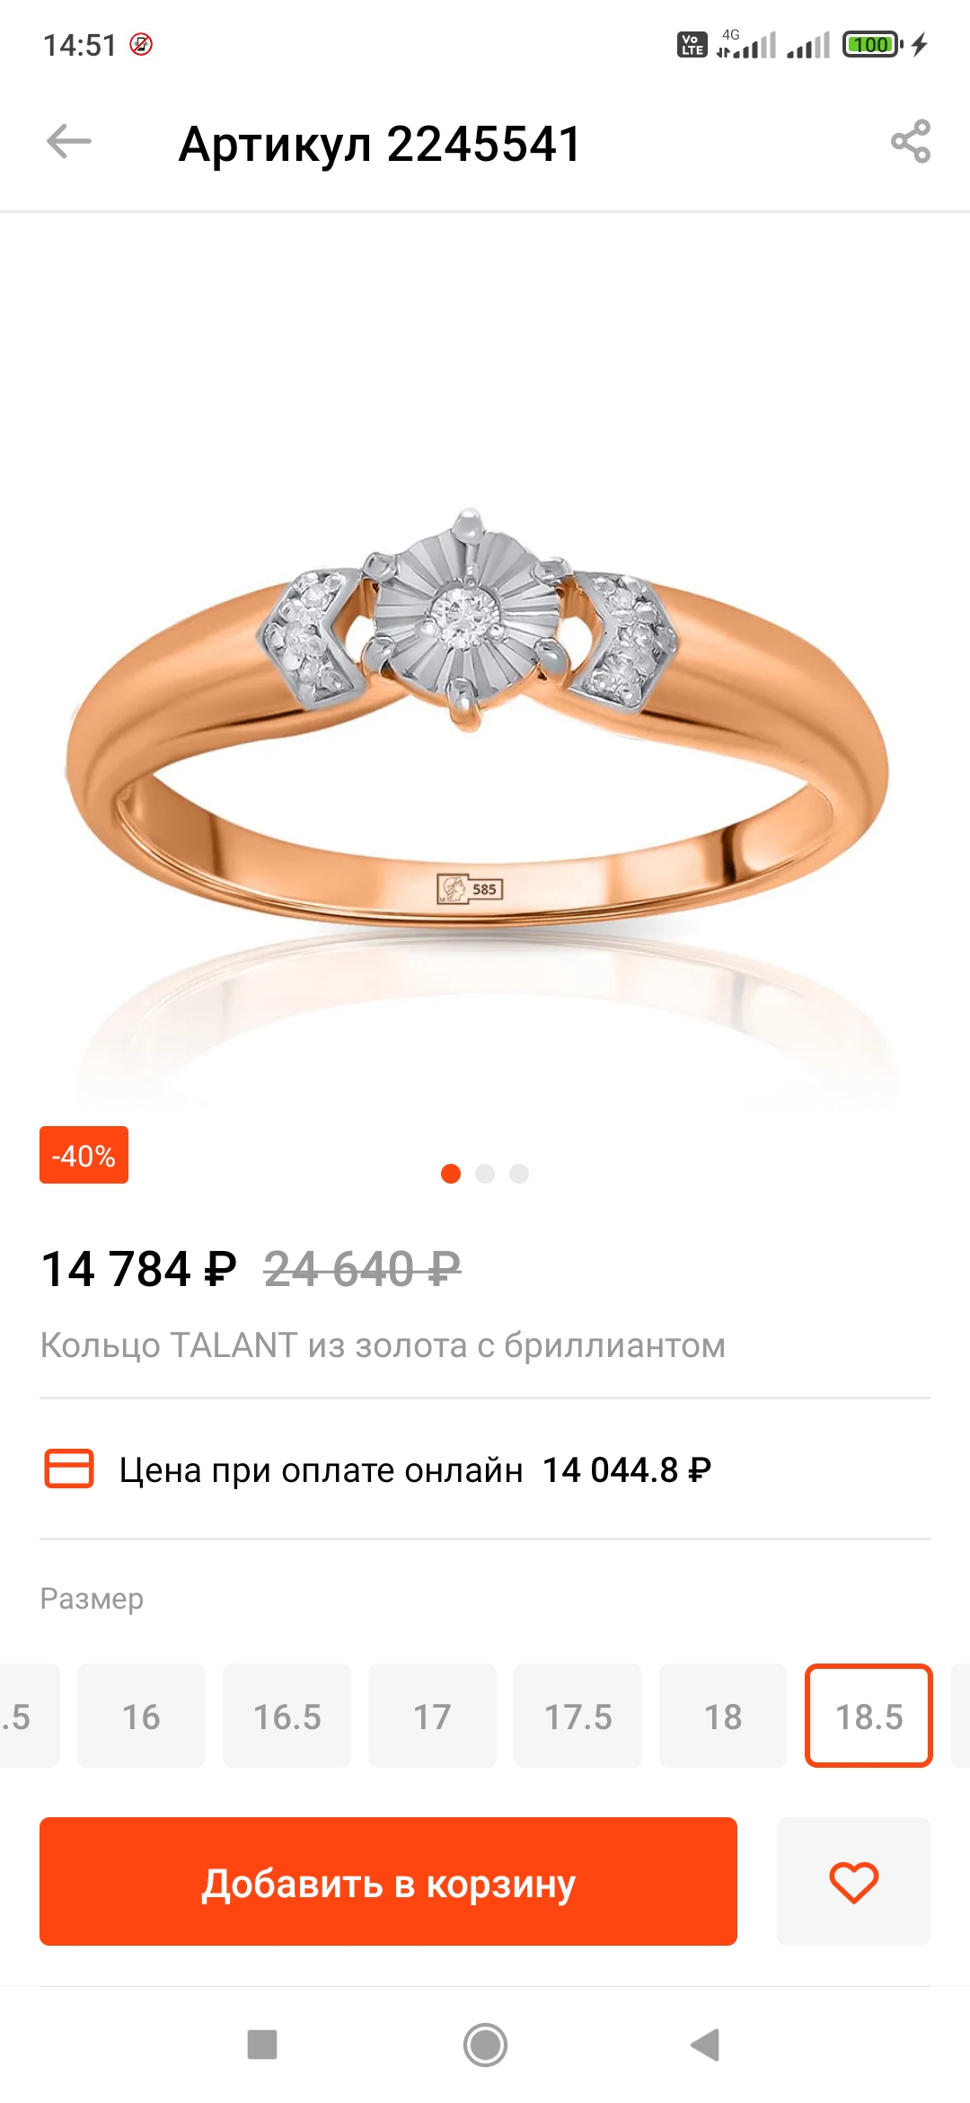Viewport: 970px width, 2103px height.
Task: Tap the -40% discount badge
Action: click(x=84, y=1155)
